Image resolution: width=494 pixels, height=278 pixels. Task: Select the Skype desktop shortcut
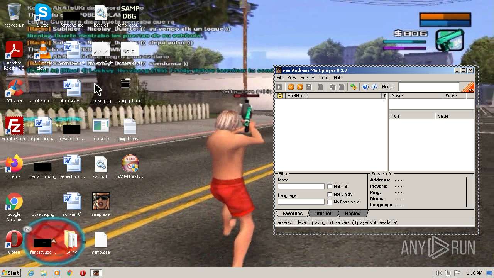coord(43,16)
